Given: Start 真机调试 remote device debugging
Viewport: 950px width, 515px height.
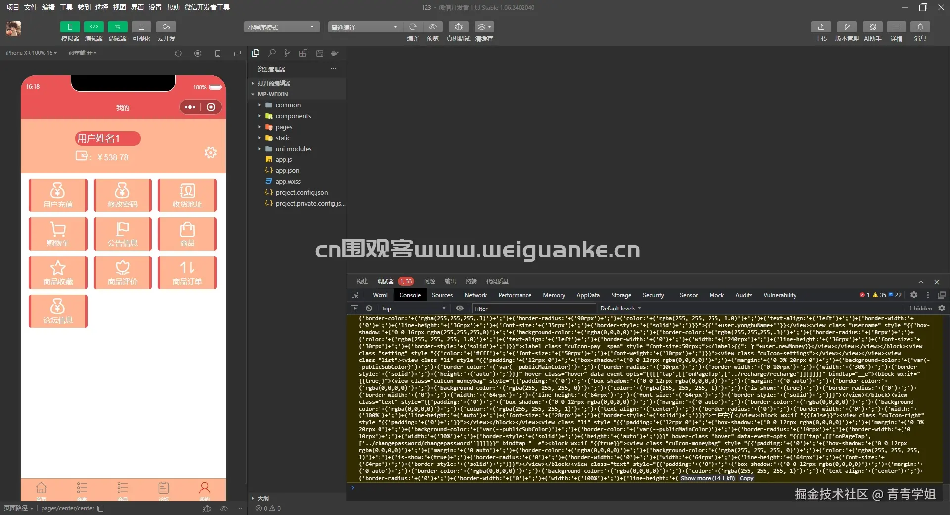Looking at the screenshot, I should click(x=459, y=27).
